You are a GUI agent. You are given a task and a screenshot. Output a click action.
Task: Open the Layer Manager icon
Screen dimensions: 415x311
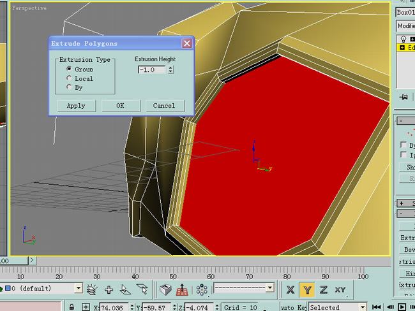pos(92,289)
